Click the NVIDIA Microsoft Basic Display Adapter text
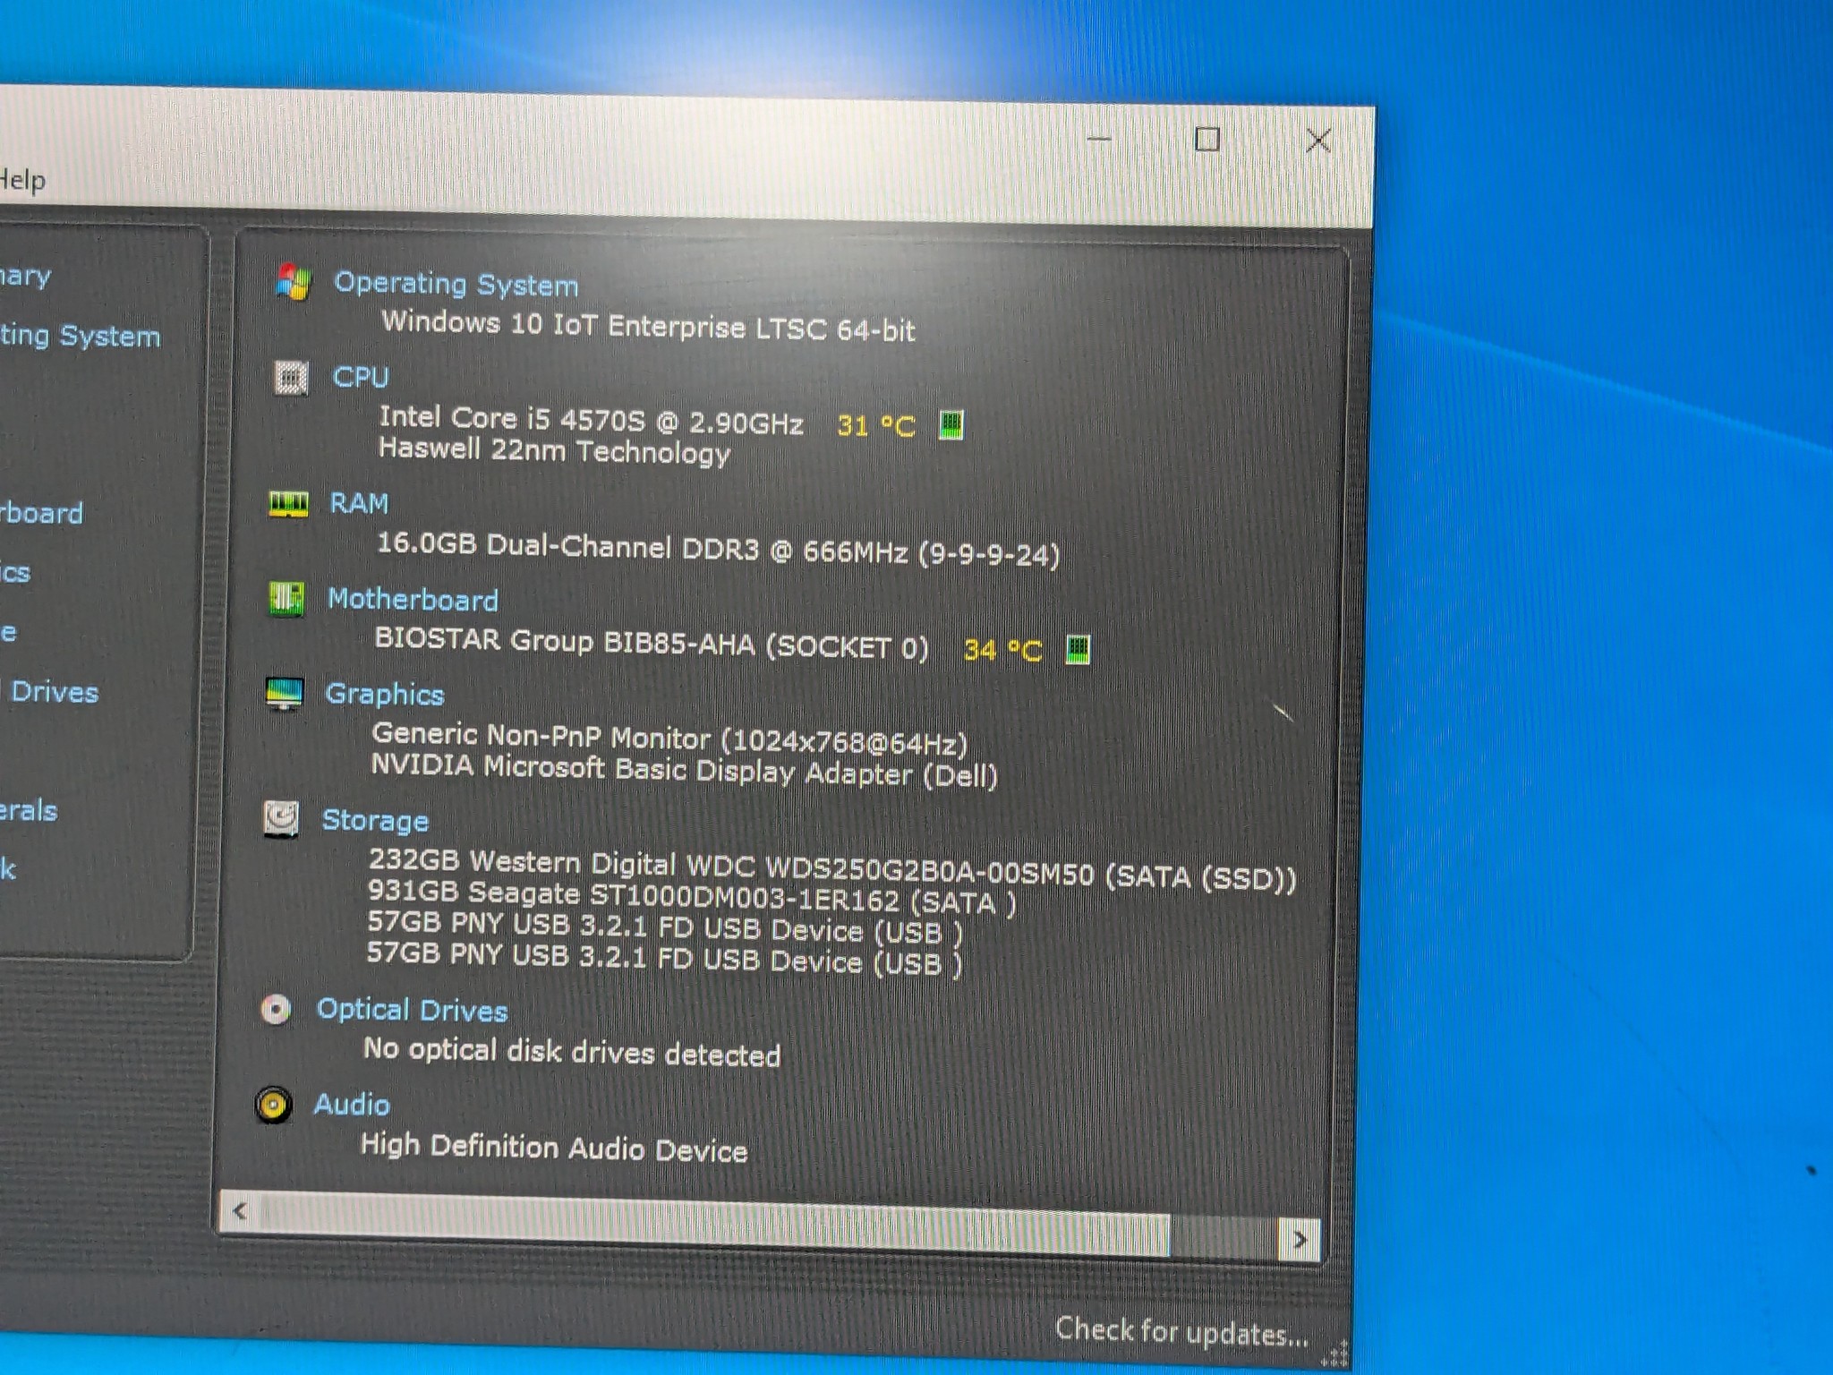Screen dimensions: 1833x1375 [684, 770]
